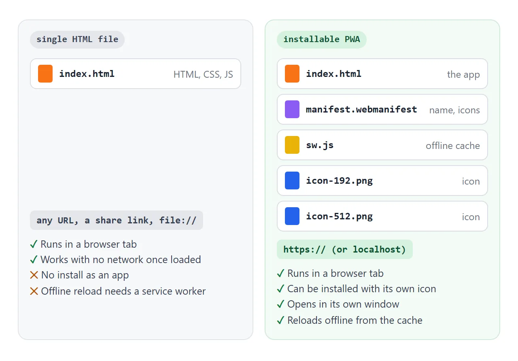Click "Runs in a browser tab" text under single HTML file
This screenshot has width=518, height=361.
click(x=89, y=244)
